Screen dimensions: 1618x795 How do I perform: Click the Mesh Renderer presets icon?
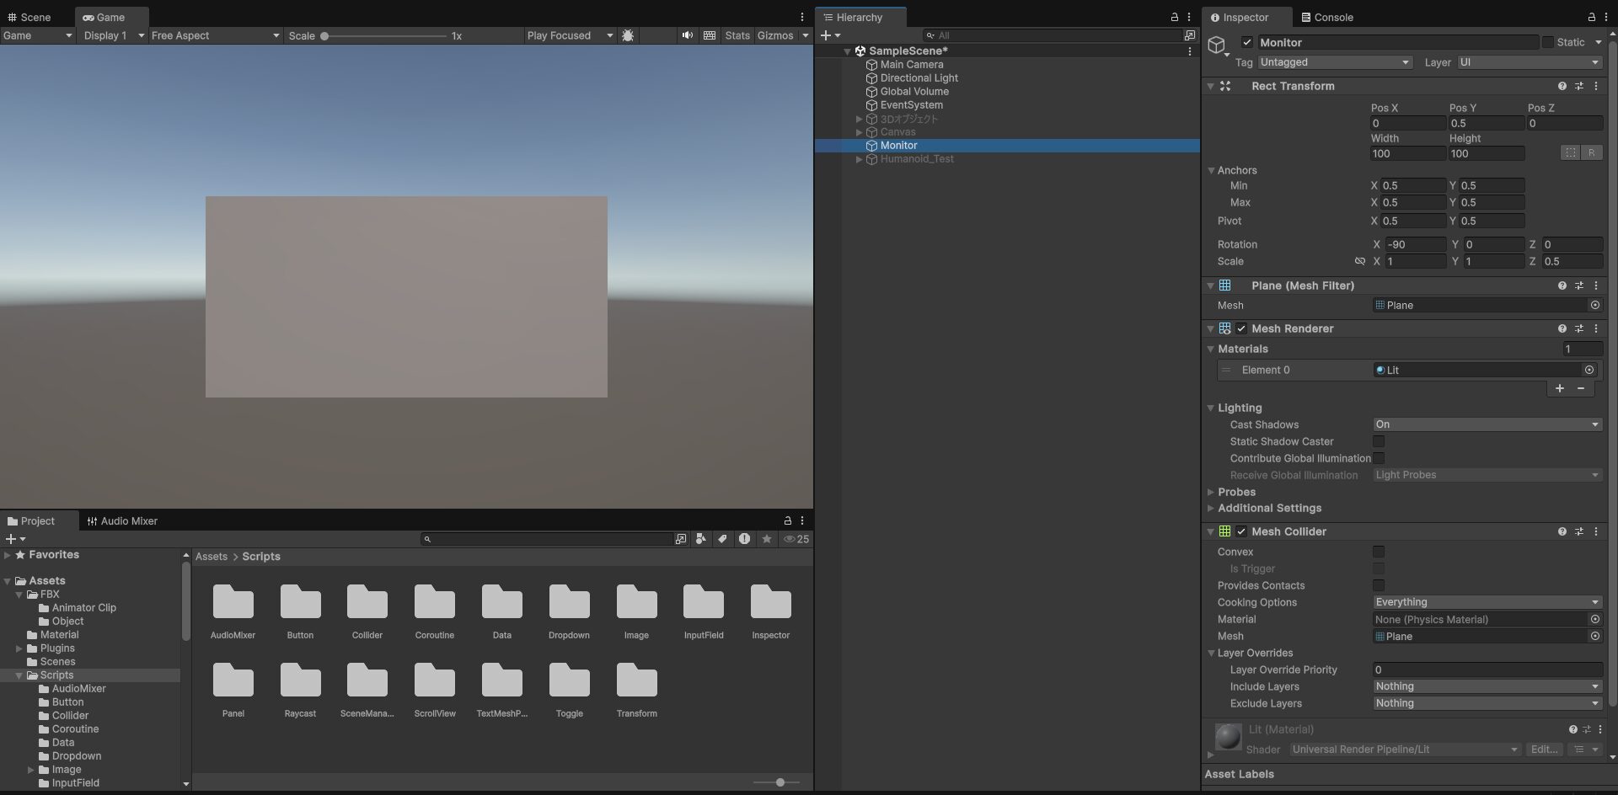point(1580,328)
